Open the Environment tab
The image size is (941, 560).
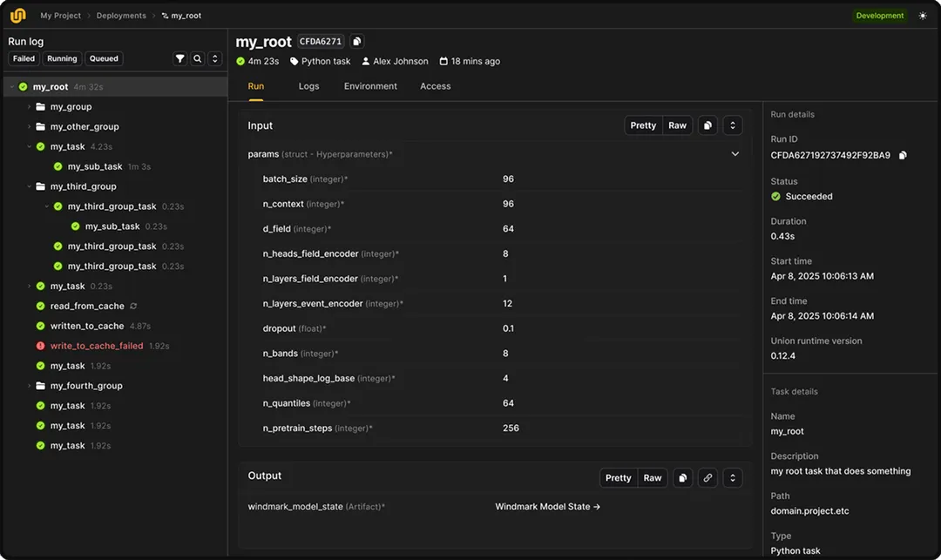pyautogui.click(x=370, y=85)
